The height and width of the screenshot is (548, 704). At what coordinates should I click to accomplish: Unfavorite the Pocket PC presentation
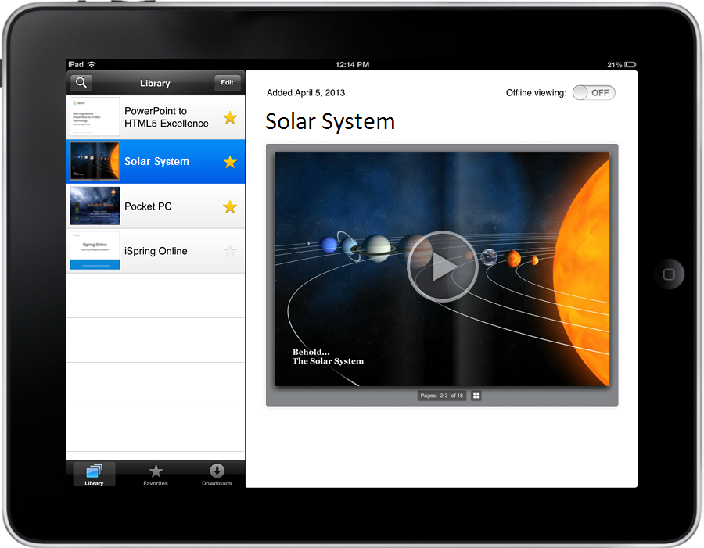[229, 206]
